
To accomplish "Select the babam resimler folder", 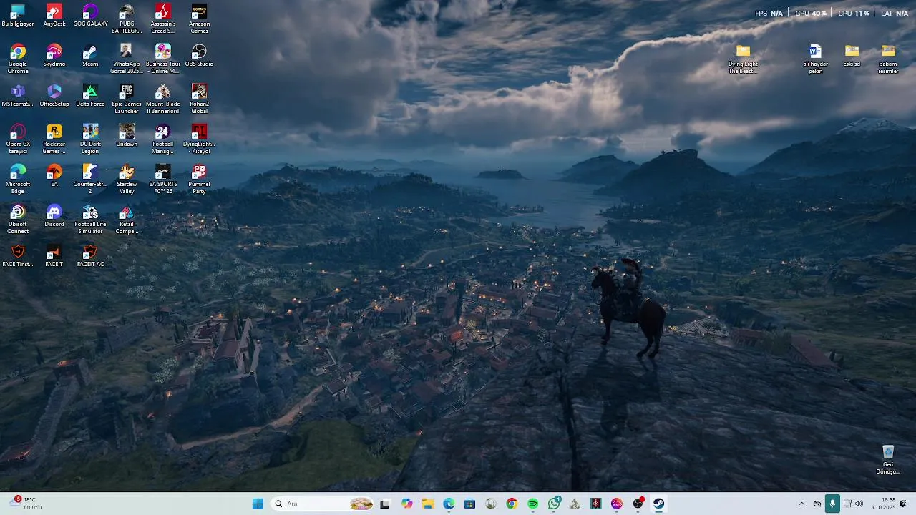I will [888, 59].
